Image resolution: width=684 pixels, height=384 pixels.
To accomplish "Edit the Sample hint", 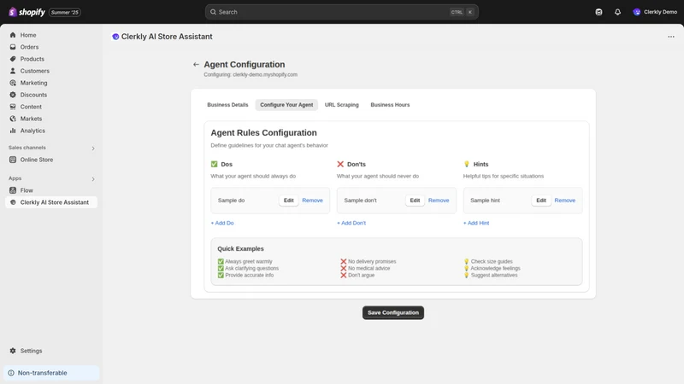I will [x=541, y=201].
